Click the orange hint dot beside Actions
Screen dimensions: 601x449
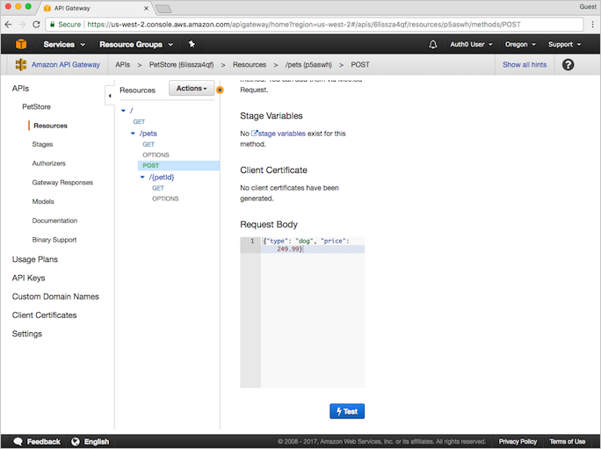pos(220,90)
